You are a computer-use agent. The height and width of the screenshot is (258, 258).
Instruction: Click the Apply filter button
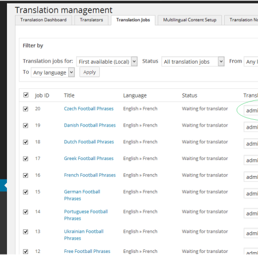click(x=89, y=72)
